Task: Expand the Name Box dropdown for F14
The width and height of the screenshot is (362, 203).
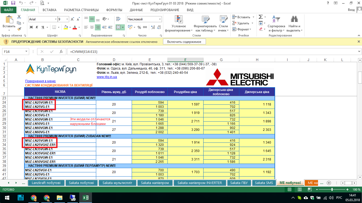Action: (27, 52)
